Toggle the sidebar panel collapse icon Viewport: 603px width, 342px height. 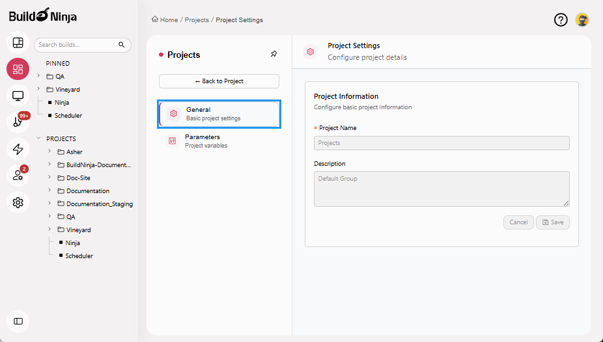[x=18, y=321]
